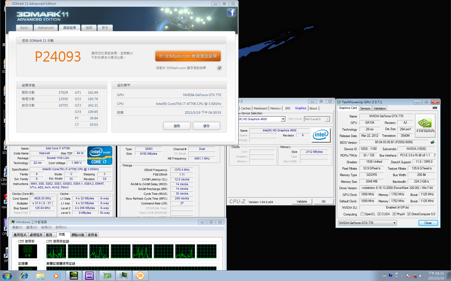The height and width of the screenshot is (281, 451).
Task: Select the 測試結果 tab in 3DMark
Action: pyautogui.click(x=70, y=28)
